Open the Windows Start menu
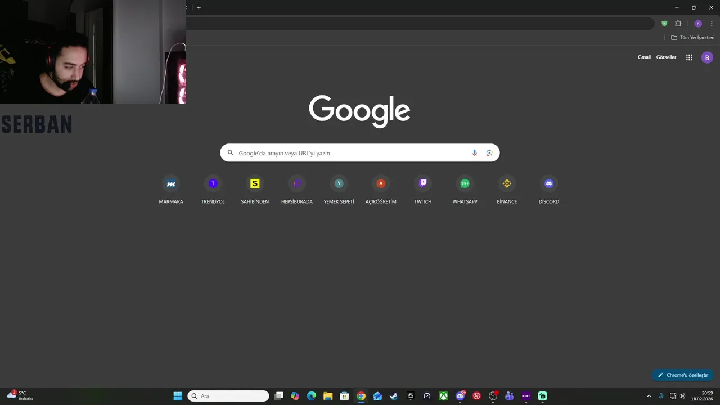 coord(178,396)
